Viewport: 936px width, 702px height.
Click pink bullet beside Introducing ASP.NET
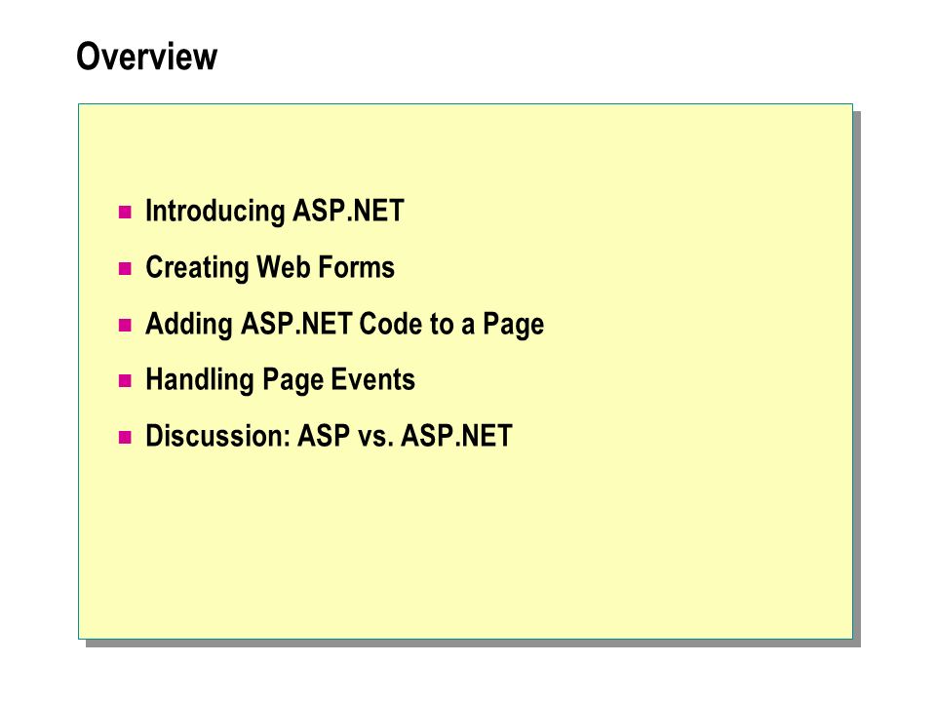coord(125,212)
